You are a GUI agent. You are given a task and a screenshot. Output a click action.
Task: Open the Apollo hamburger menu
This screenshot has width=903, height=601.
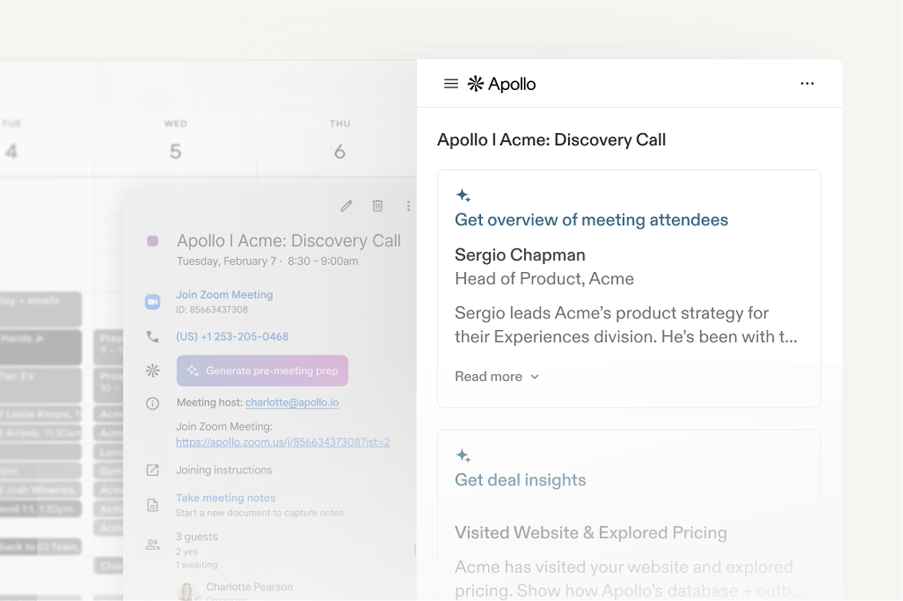450,84
